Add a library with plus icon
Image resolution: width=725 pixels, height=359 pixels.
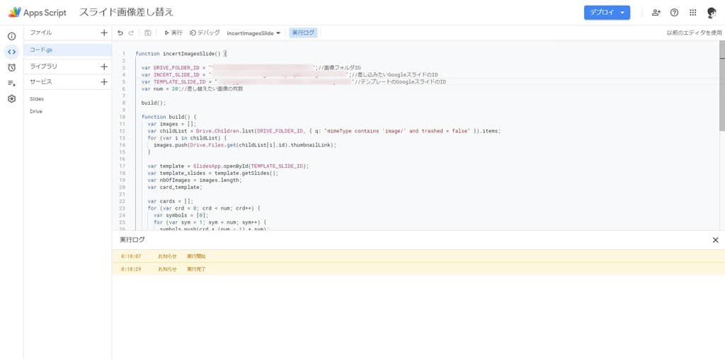coord(104,67)
